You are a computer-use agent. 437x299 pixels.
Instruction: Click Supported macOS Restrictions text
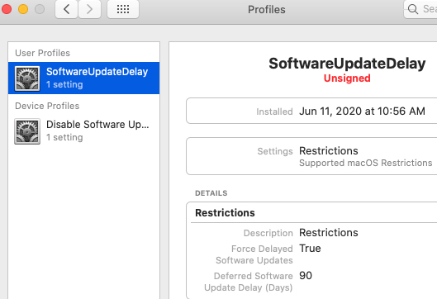click(x=366, y=163)
